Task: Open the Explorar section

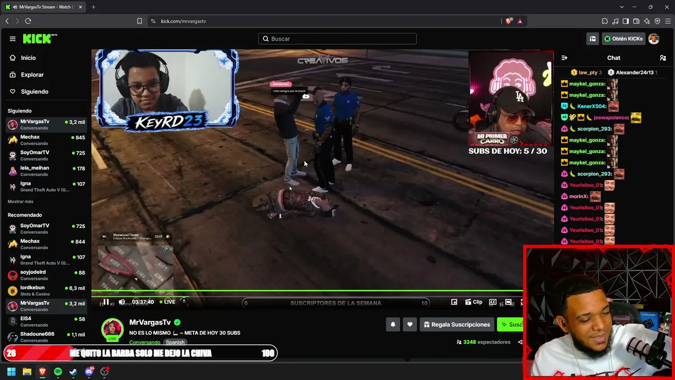Action: coord(32,75)
